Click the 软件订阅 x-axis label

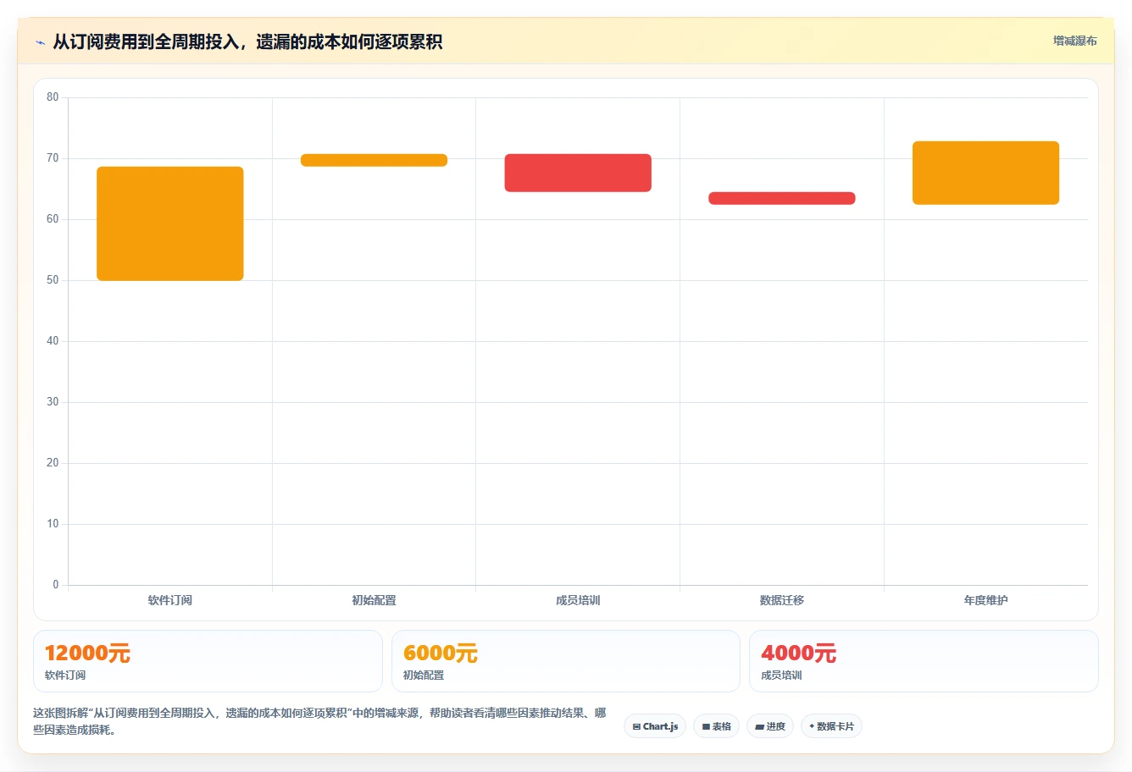click(170, 600)
